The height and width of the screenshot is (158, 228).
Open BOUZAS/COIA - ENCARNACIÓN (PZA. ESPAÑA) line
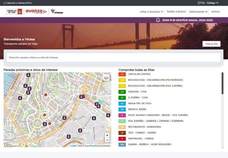pos(155,86)
